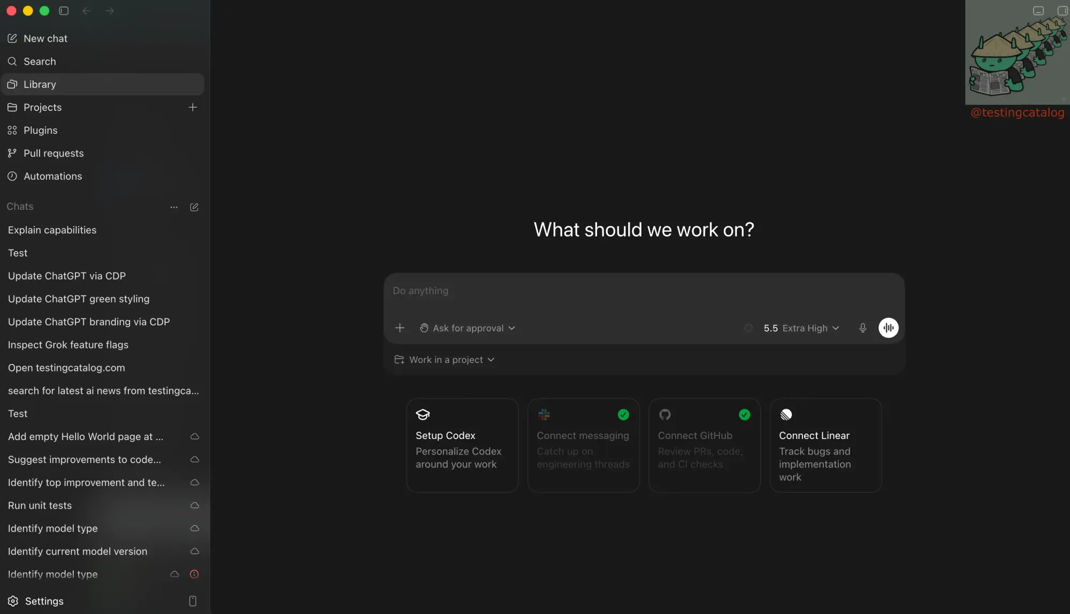
Task: Expand Work in a project dropdown
Action: (x=445, y=360)
